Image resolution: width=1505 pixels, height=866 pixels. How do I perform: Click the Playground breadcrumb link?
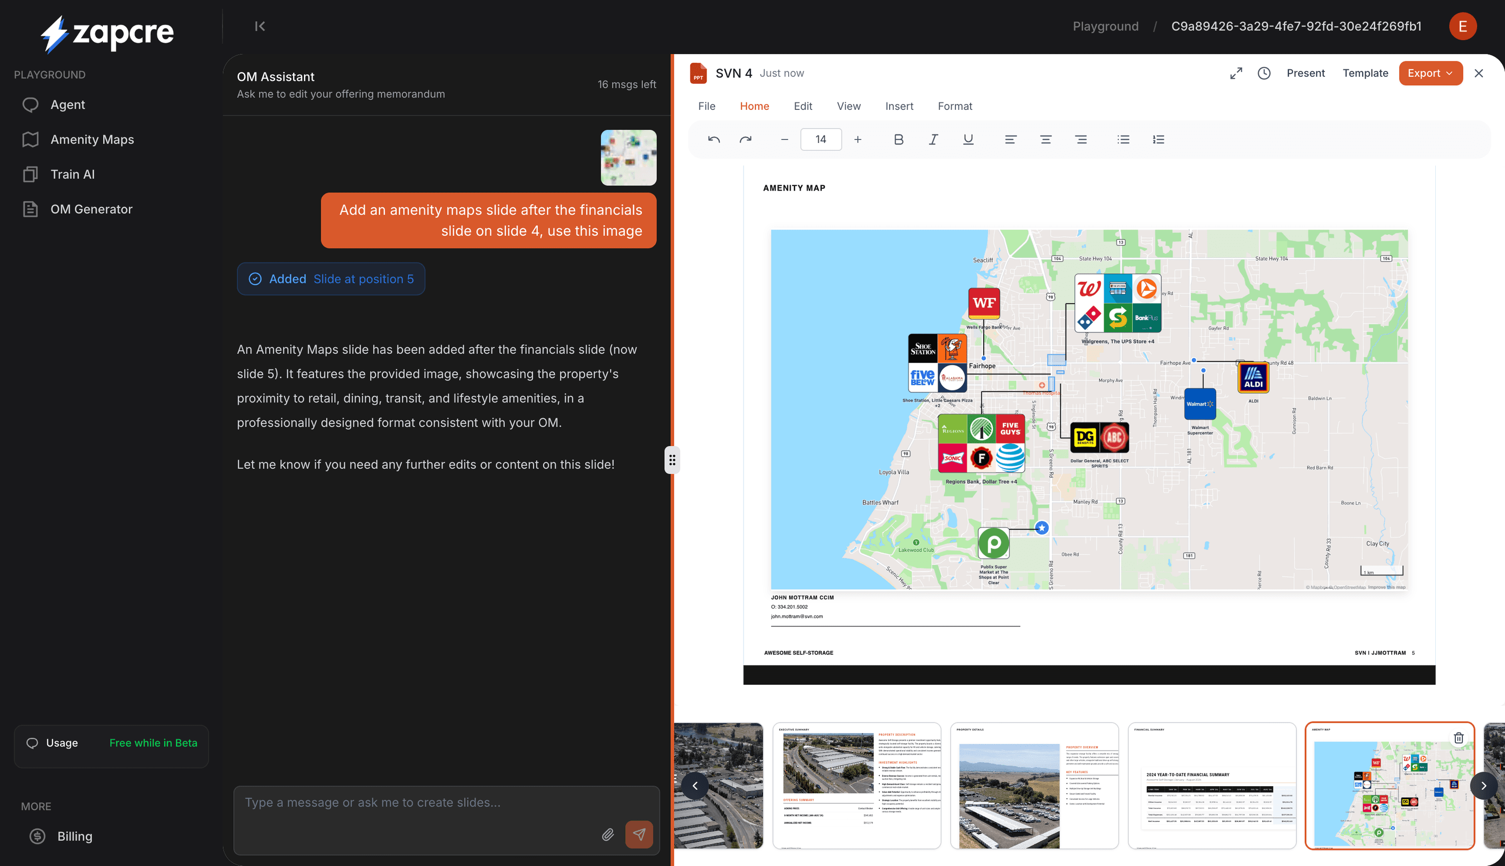[x=1105, y=26]
